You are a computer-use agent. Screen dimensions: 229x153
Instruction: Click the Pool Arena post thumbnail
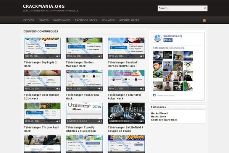pyautogui.click(x=84, y=81)
